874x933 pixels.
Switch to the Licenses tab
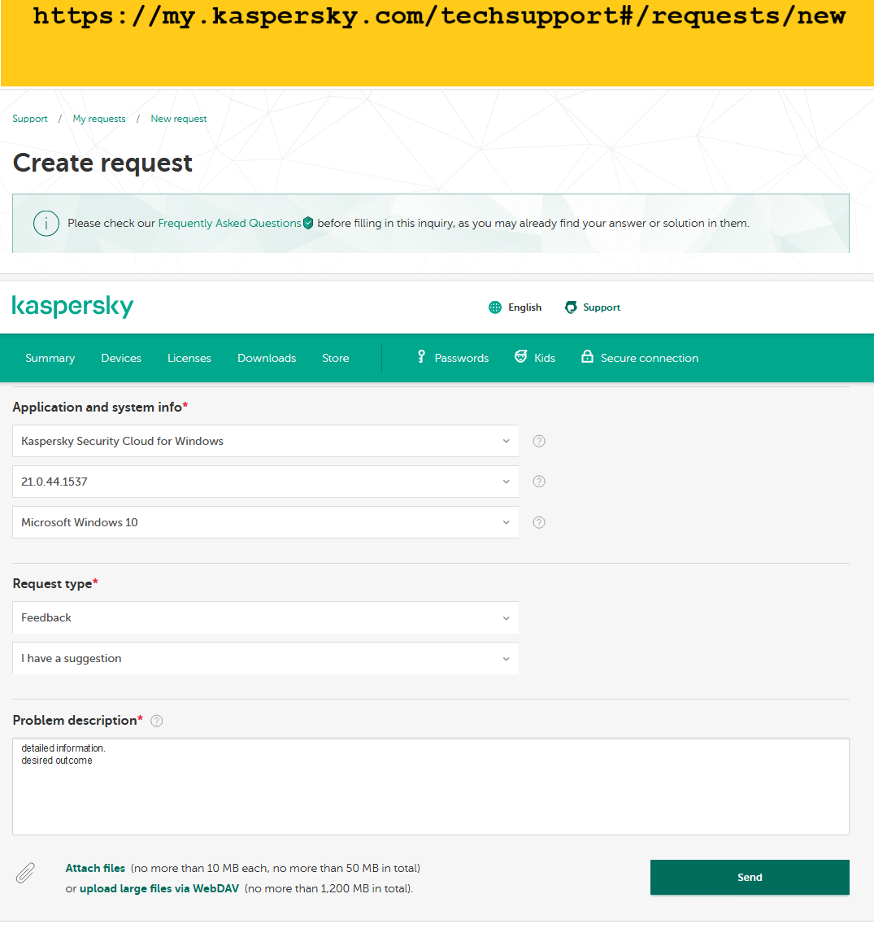tap(189, 358)
